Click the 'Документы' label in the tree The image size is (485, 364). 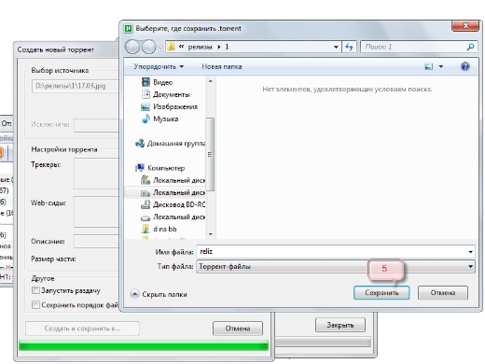(x=172, y=94)
